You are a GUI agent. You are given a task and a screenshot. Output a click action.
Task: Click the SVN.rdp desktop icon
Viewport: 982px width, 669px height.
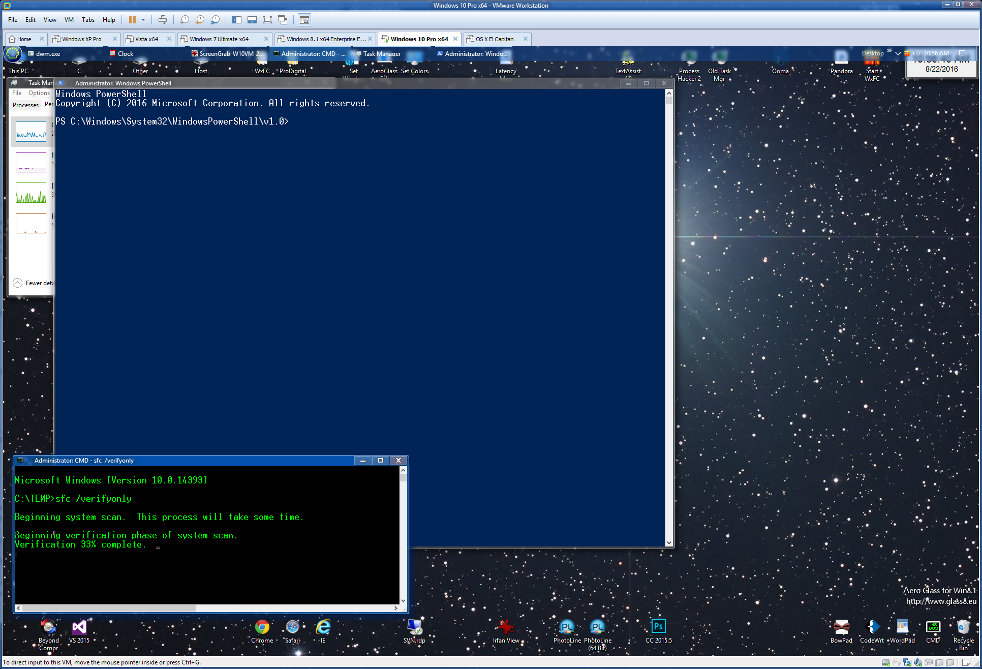pyautogui.click(x=414, y=631)
